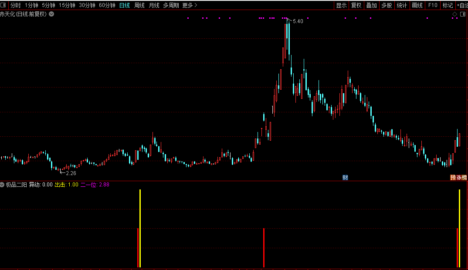468x270 pixels.
Task: Open the 画线 drawing tool
Action: pyautogui.click(x=417, y=5)
